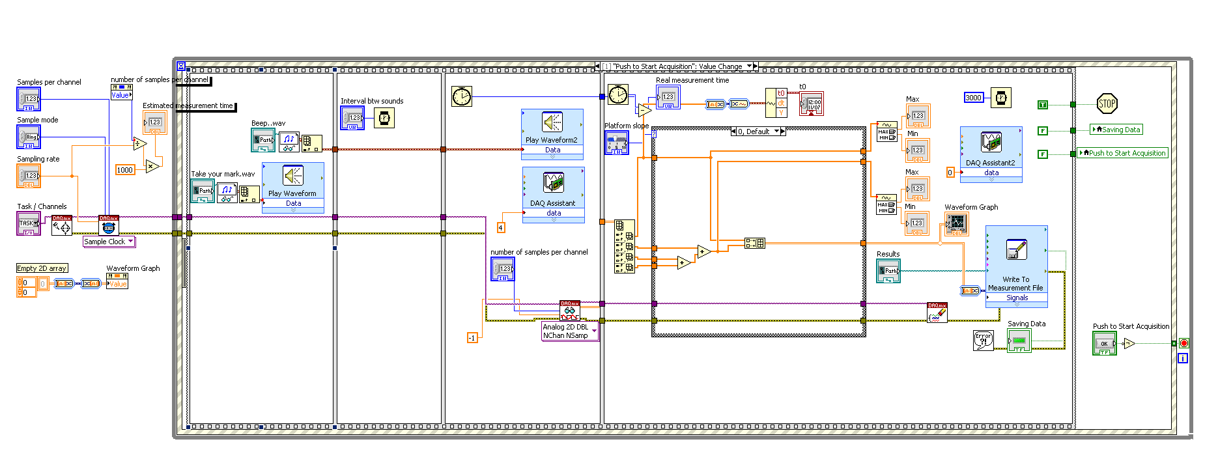The width and height of the screenshot is (1218, 476).
Task: Click the STOP function octagon
Action: [1107, 103]
